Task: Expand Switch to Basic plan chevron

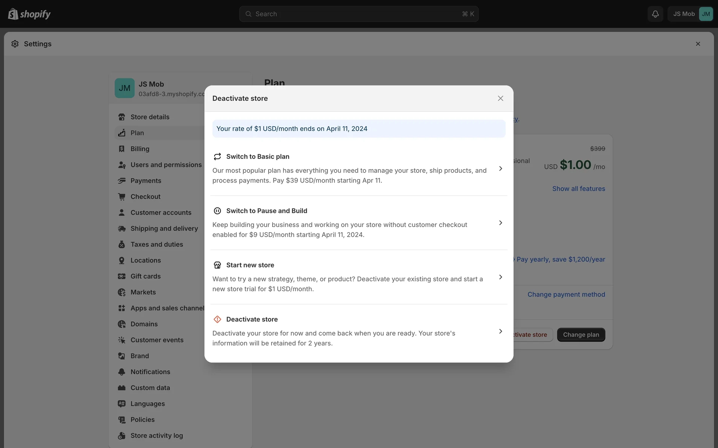Action: tap(500, 169)
